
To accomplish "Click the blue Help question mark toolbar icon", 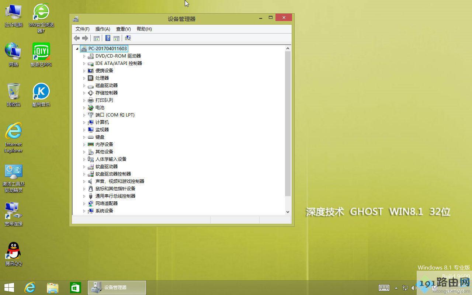I will point(108,38).
